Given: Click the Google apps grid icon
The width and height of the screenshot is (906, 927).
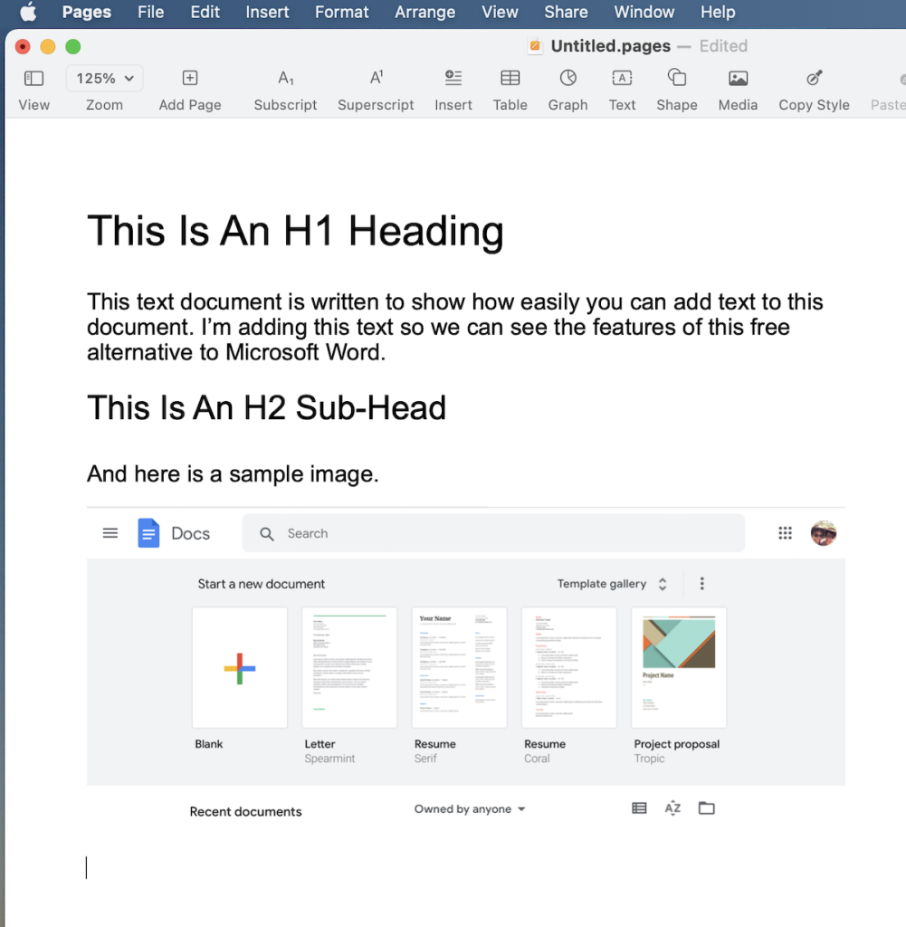Looking at the screenshot, I should coord(785,533).
